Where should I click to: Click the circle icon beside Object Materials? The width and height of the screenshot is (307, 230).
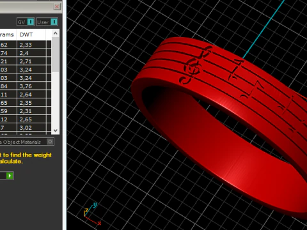click(50, 142)
